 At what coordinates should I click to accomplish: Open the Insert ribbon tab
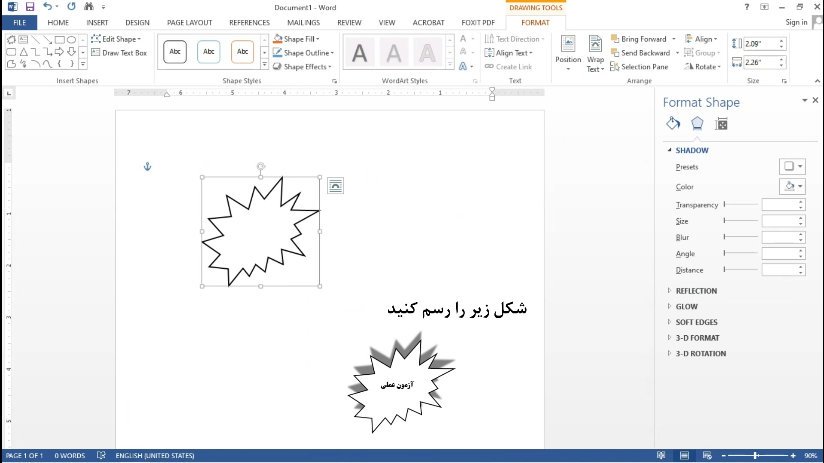[x=97, y=23]
